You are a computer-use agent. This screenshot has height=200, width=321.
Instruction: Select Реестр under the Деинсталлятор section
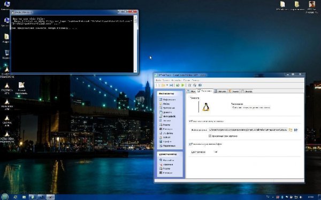click(165, 169)
